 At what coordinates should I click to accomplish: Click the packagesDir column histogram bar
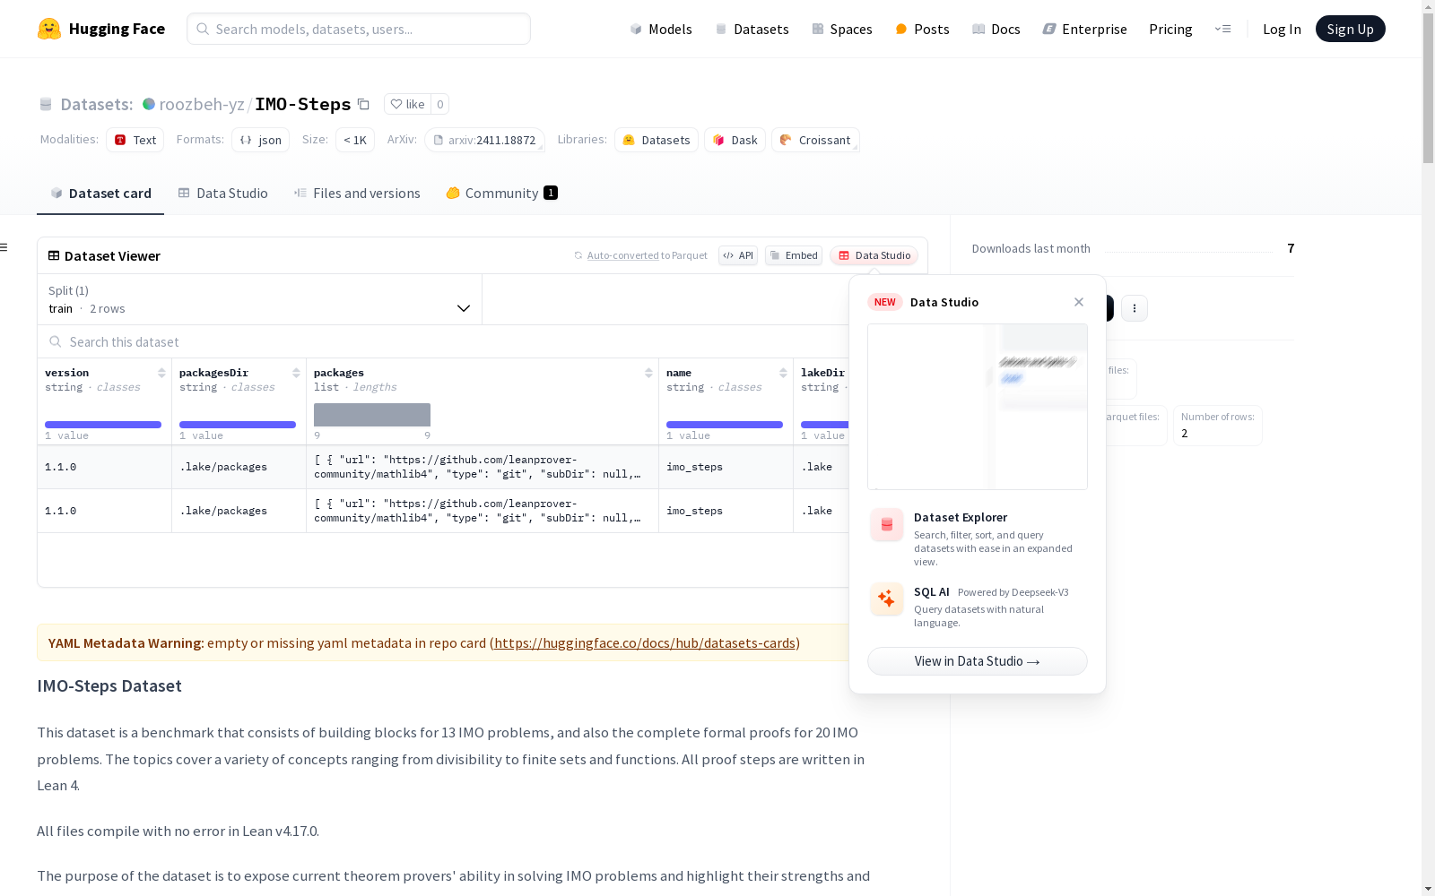tap(238, 425)
